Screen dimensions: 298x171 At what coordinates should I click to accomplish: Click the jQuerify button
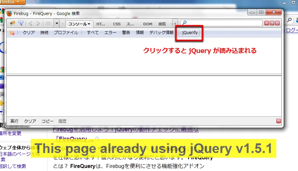click(190, 33)
